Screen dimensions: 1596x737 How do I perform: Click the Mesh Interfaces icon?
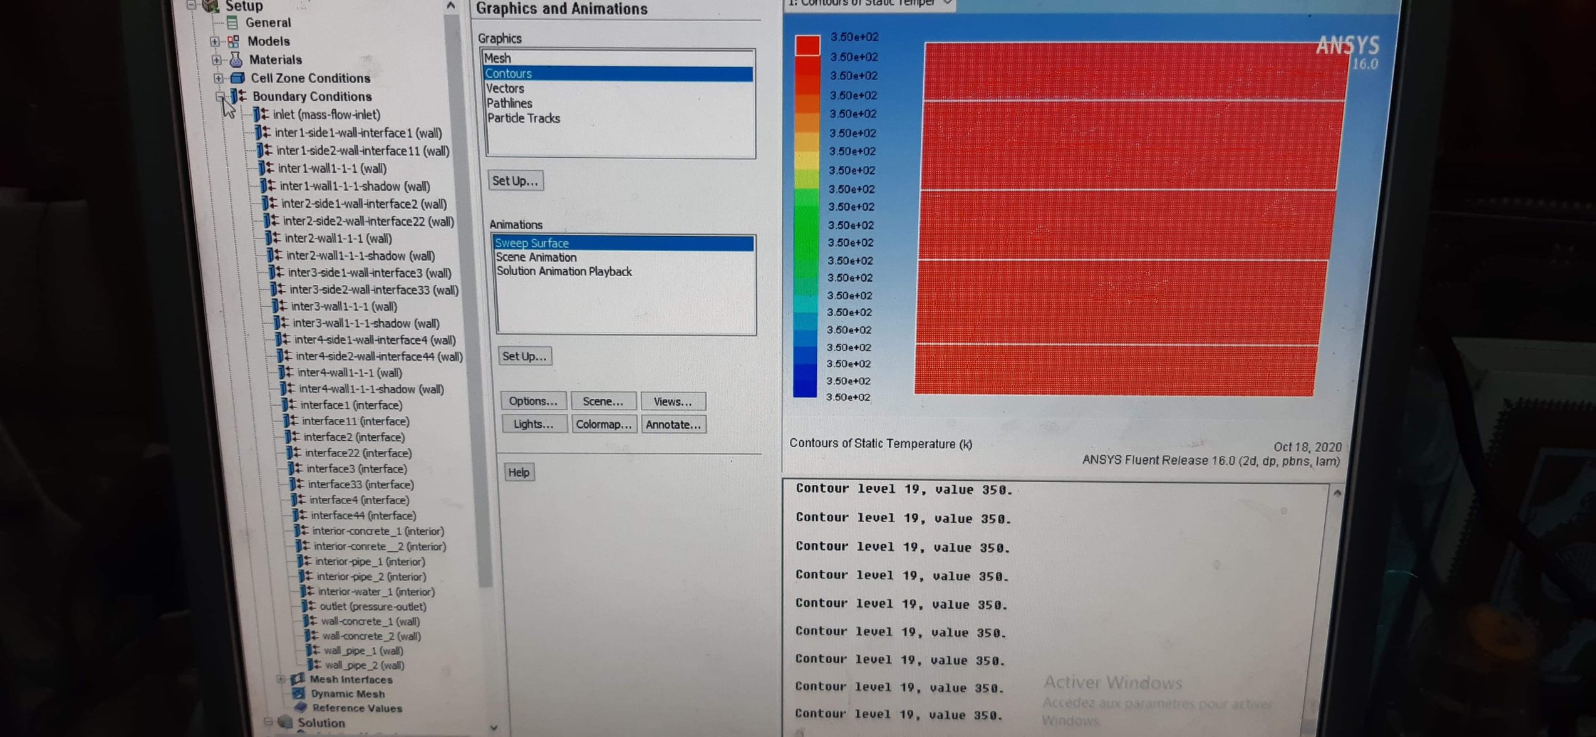[x=298, y=679]
